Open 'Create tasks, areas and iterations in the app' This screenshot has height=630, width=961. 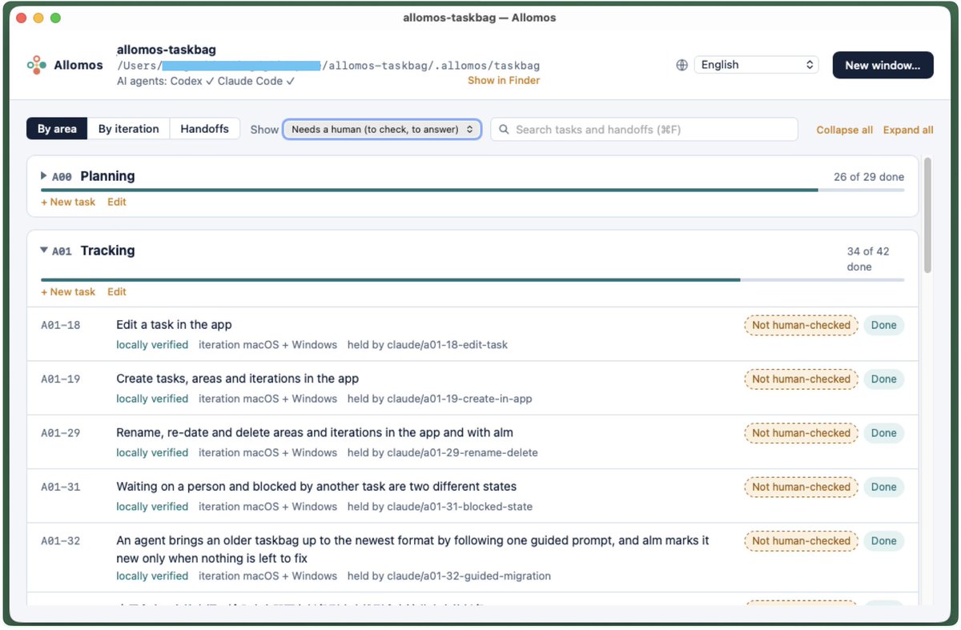tap(238, 379)
